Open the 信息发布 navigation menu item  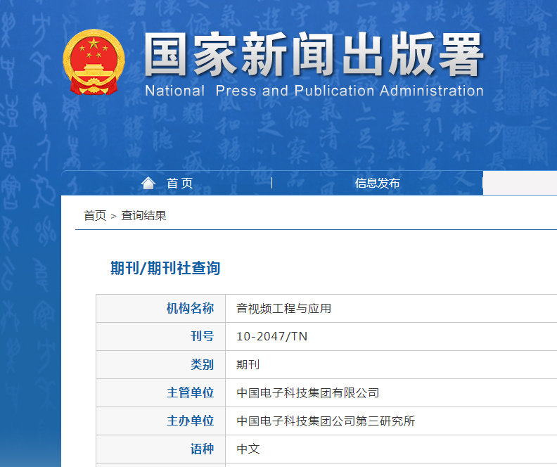point(377,184)
